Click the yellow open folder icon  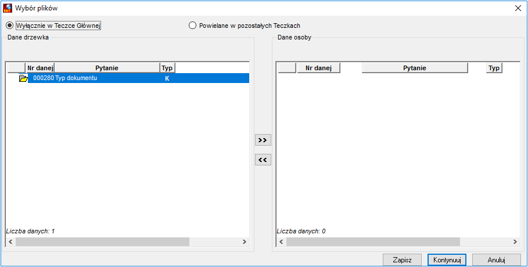(23, 78)
